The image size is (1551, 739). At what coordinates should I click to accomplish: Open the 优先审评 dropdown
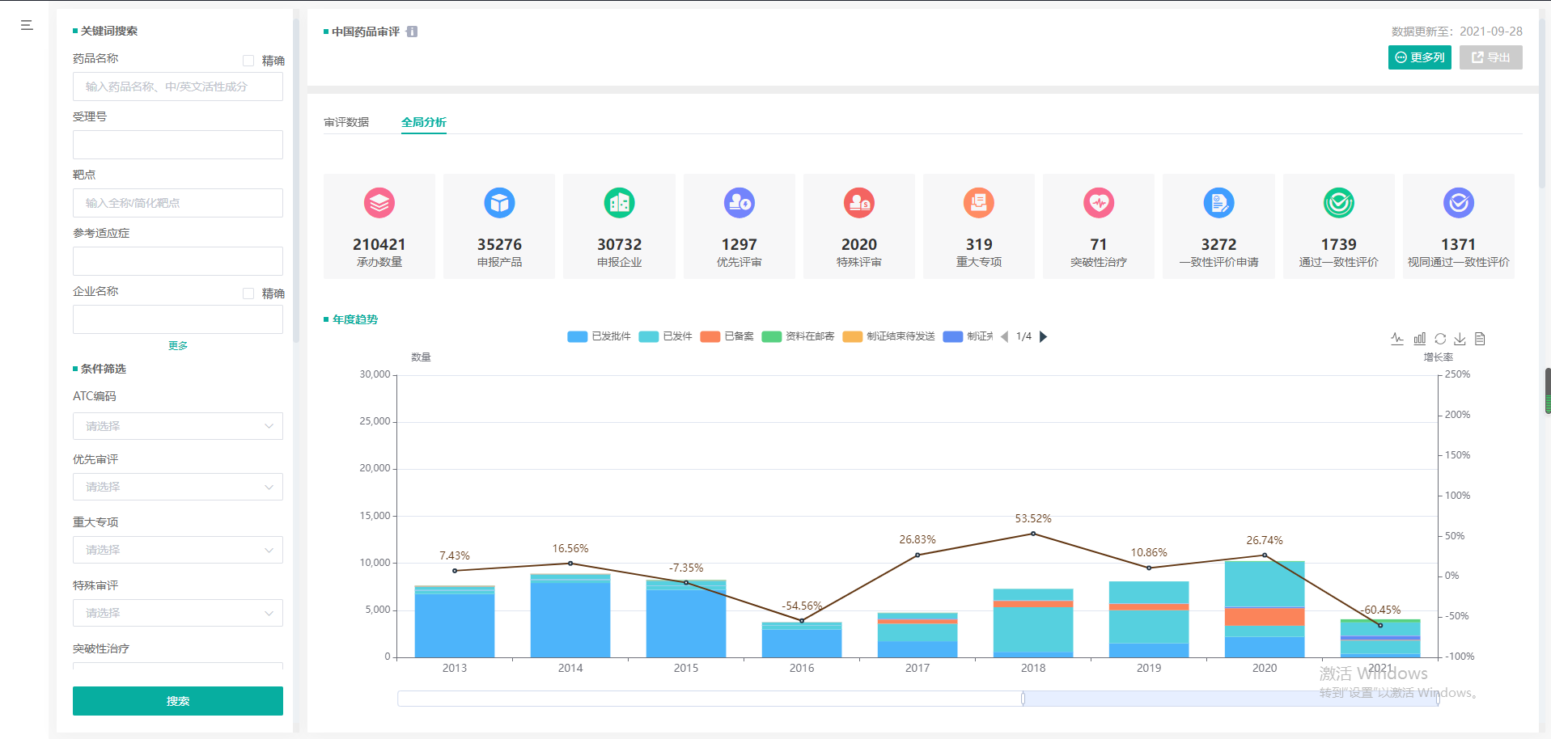click(178, 487)
